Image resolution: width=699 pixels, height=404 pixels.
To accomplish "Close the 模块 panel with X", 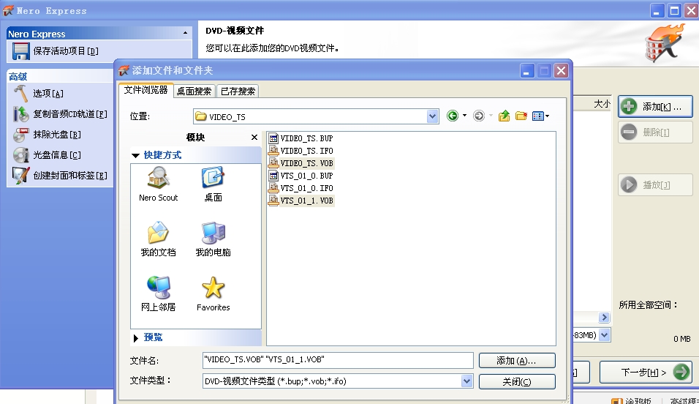I will click(254, 137).
